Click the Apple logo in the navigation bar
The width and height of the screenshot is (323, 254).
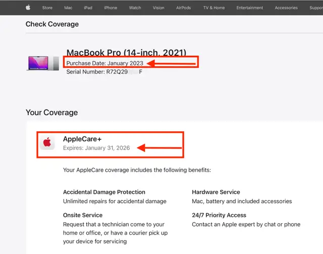click(28, 8)
